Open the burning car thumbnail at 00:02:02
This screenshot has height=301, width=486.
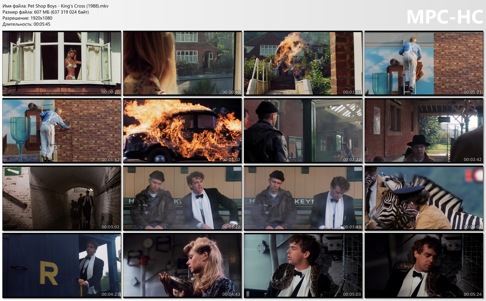pyautogui.click(x=182, y=131)
